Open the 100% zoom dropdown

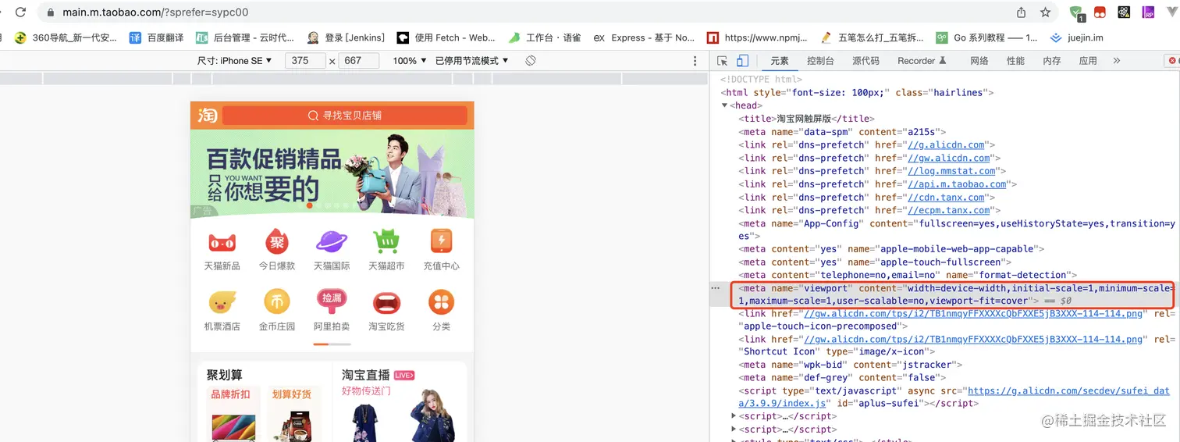coord(410,61)
